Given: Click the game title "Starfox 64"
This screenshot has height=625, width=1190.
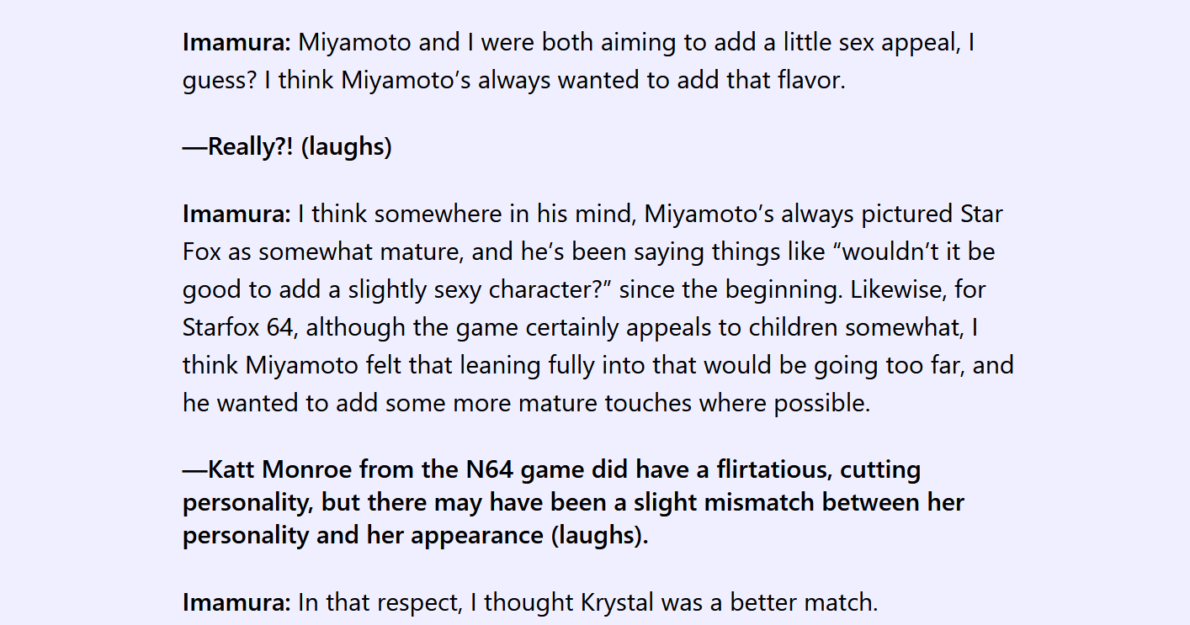Looking at the screenshot, I should pos(237,327).
